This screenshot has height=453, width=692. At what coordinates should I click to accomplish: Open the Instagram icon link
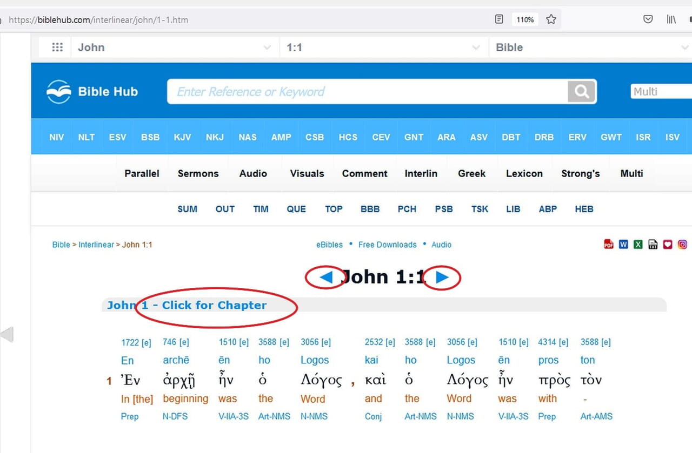pos(683,245)
